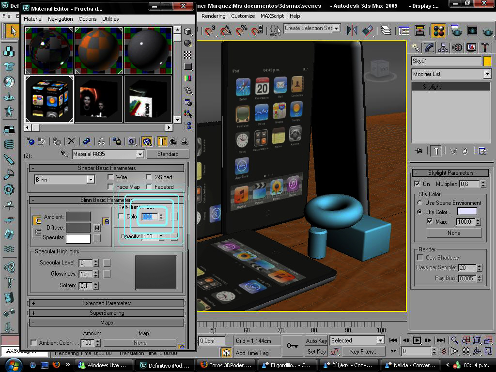Open Material Editor icon in main toolbar
496x372 pixels.
coord(438,31)
